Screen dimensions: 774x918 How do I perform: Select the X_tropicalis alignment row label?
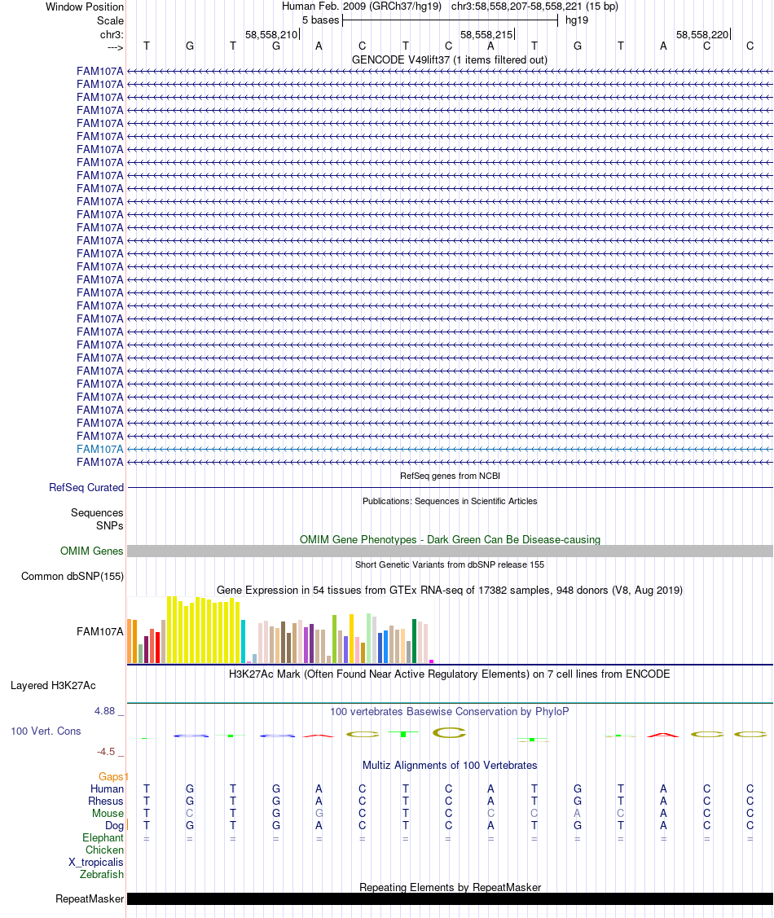coord(96,863)
